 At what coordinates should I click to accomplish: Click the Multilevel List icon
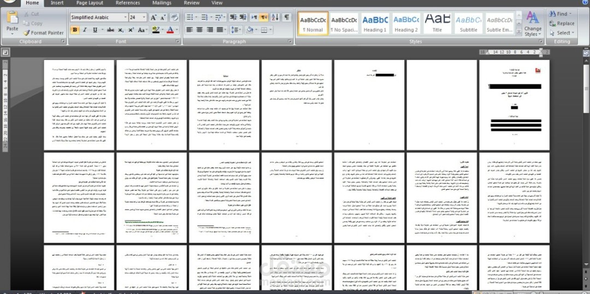pyautogui.click(x=219, y=17)
